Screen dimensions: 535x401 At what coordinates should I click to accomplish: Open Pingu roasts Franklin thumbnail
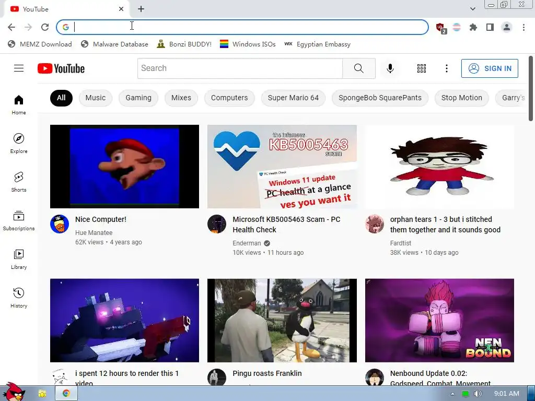[282, 320]
